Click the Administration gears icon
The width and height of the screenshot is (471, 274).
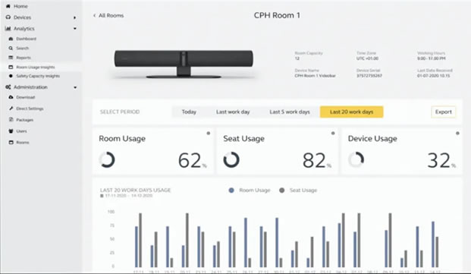(8, 87)
